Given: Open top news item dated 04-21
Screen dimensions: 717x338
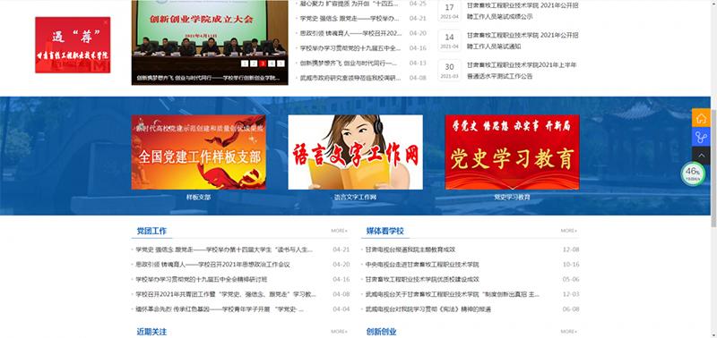Looking at the screenshot, I should click(x=350, y=19).
